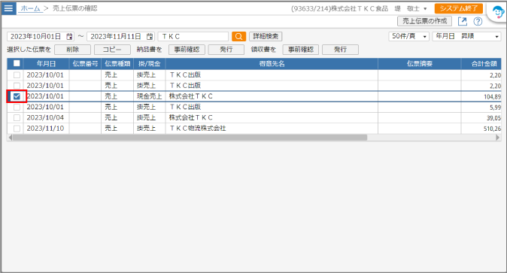Click 発行 for 納品書
The image size is (507, 273).
[x=226, y=50]
